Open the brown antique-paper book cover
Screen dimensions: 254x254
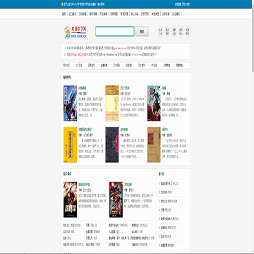click(x=154, y=145)
